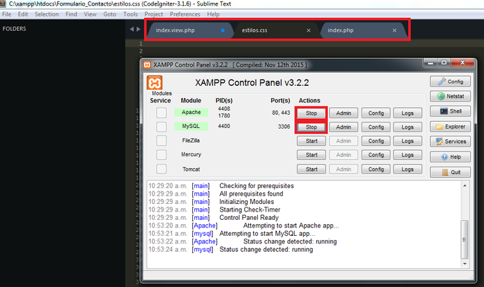Screen dimensions: 484x287
Task: Toggle the FileZilla service checkbox
Action: [x=161, y=140]
